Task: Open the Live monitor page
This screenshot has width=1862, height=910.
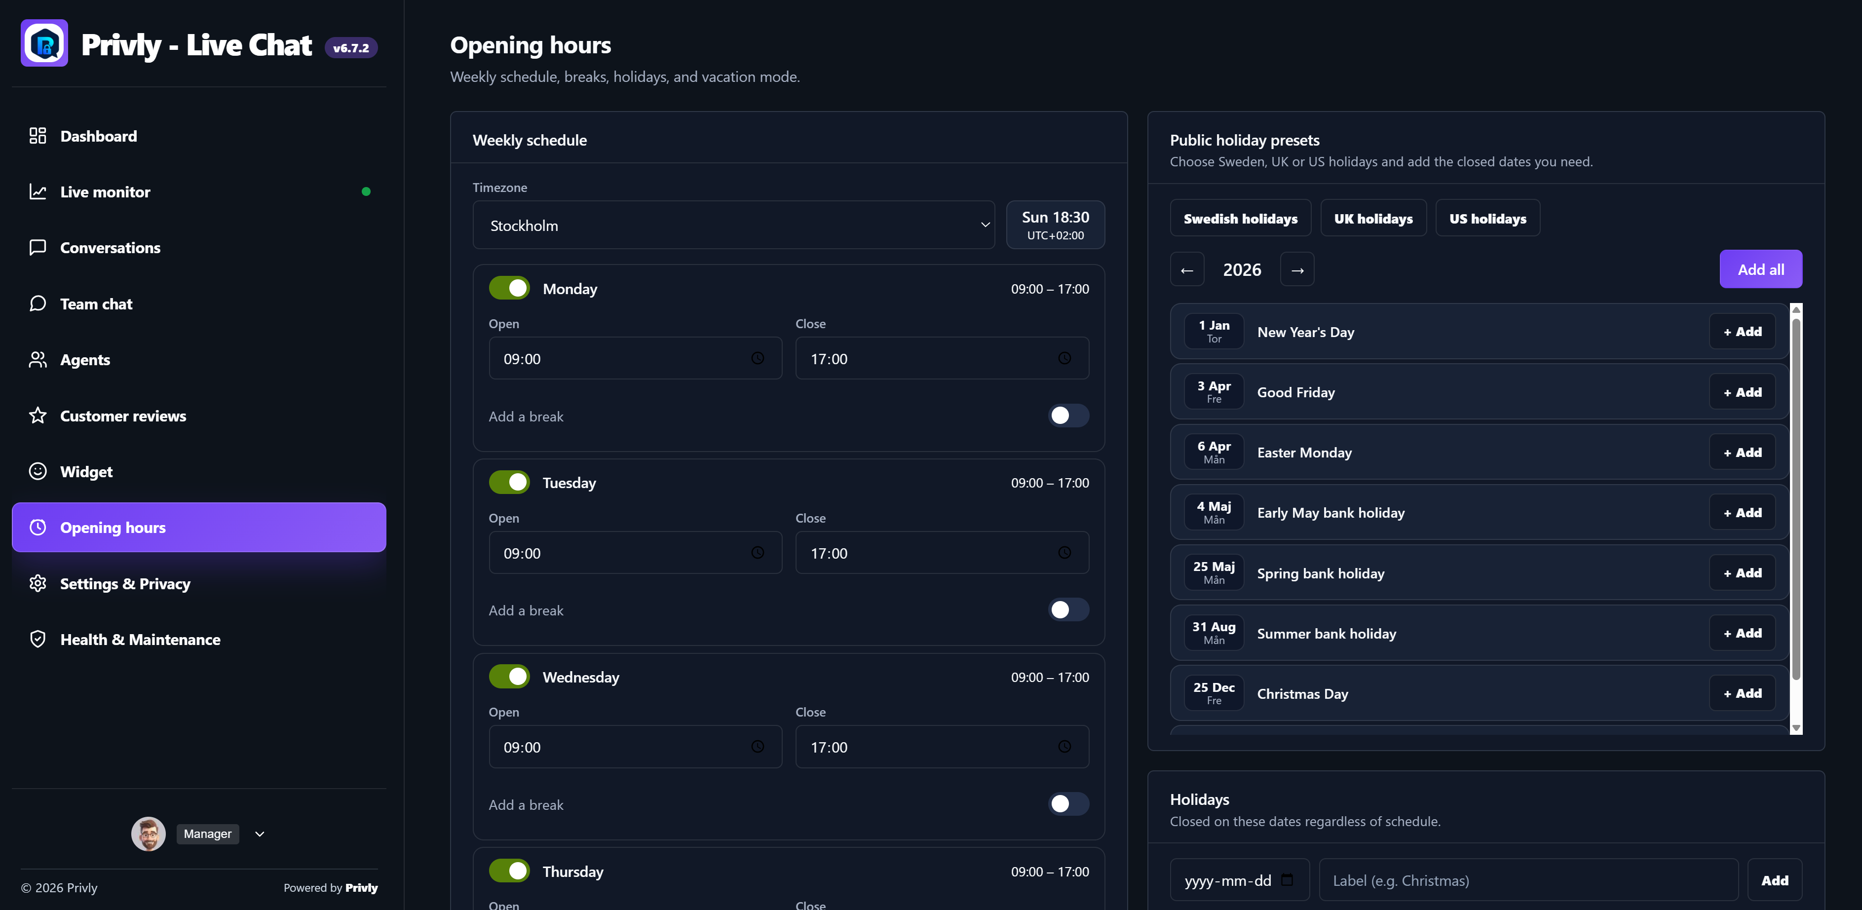Action: click(x=199, y=191)
